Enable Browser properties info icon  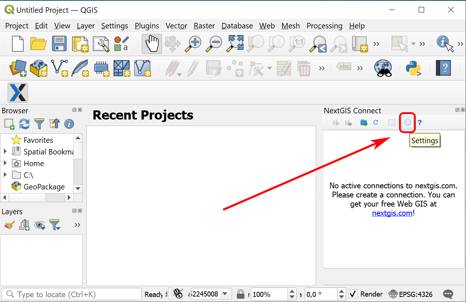point(69,124)
